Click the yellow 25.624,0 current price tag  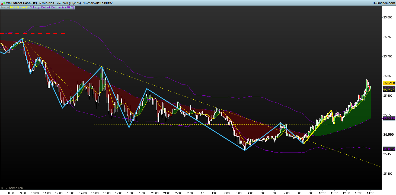(x=389, y=83)
